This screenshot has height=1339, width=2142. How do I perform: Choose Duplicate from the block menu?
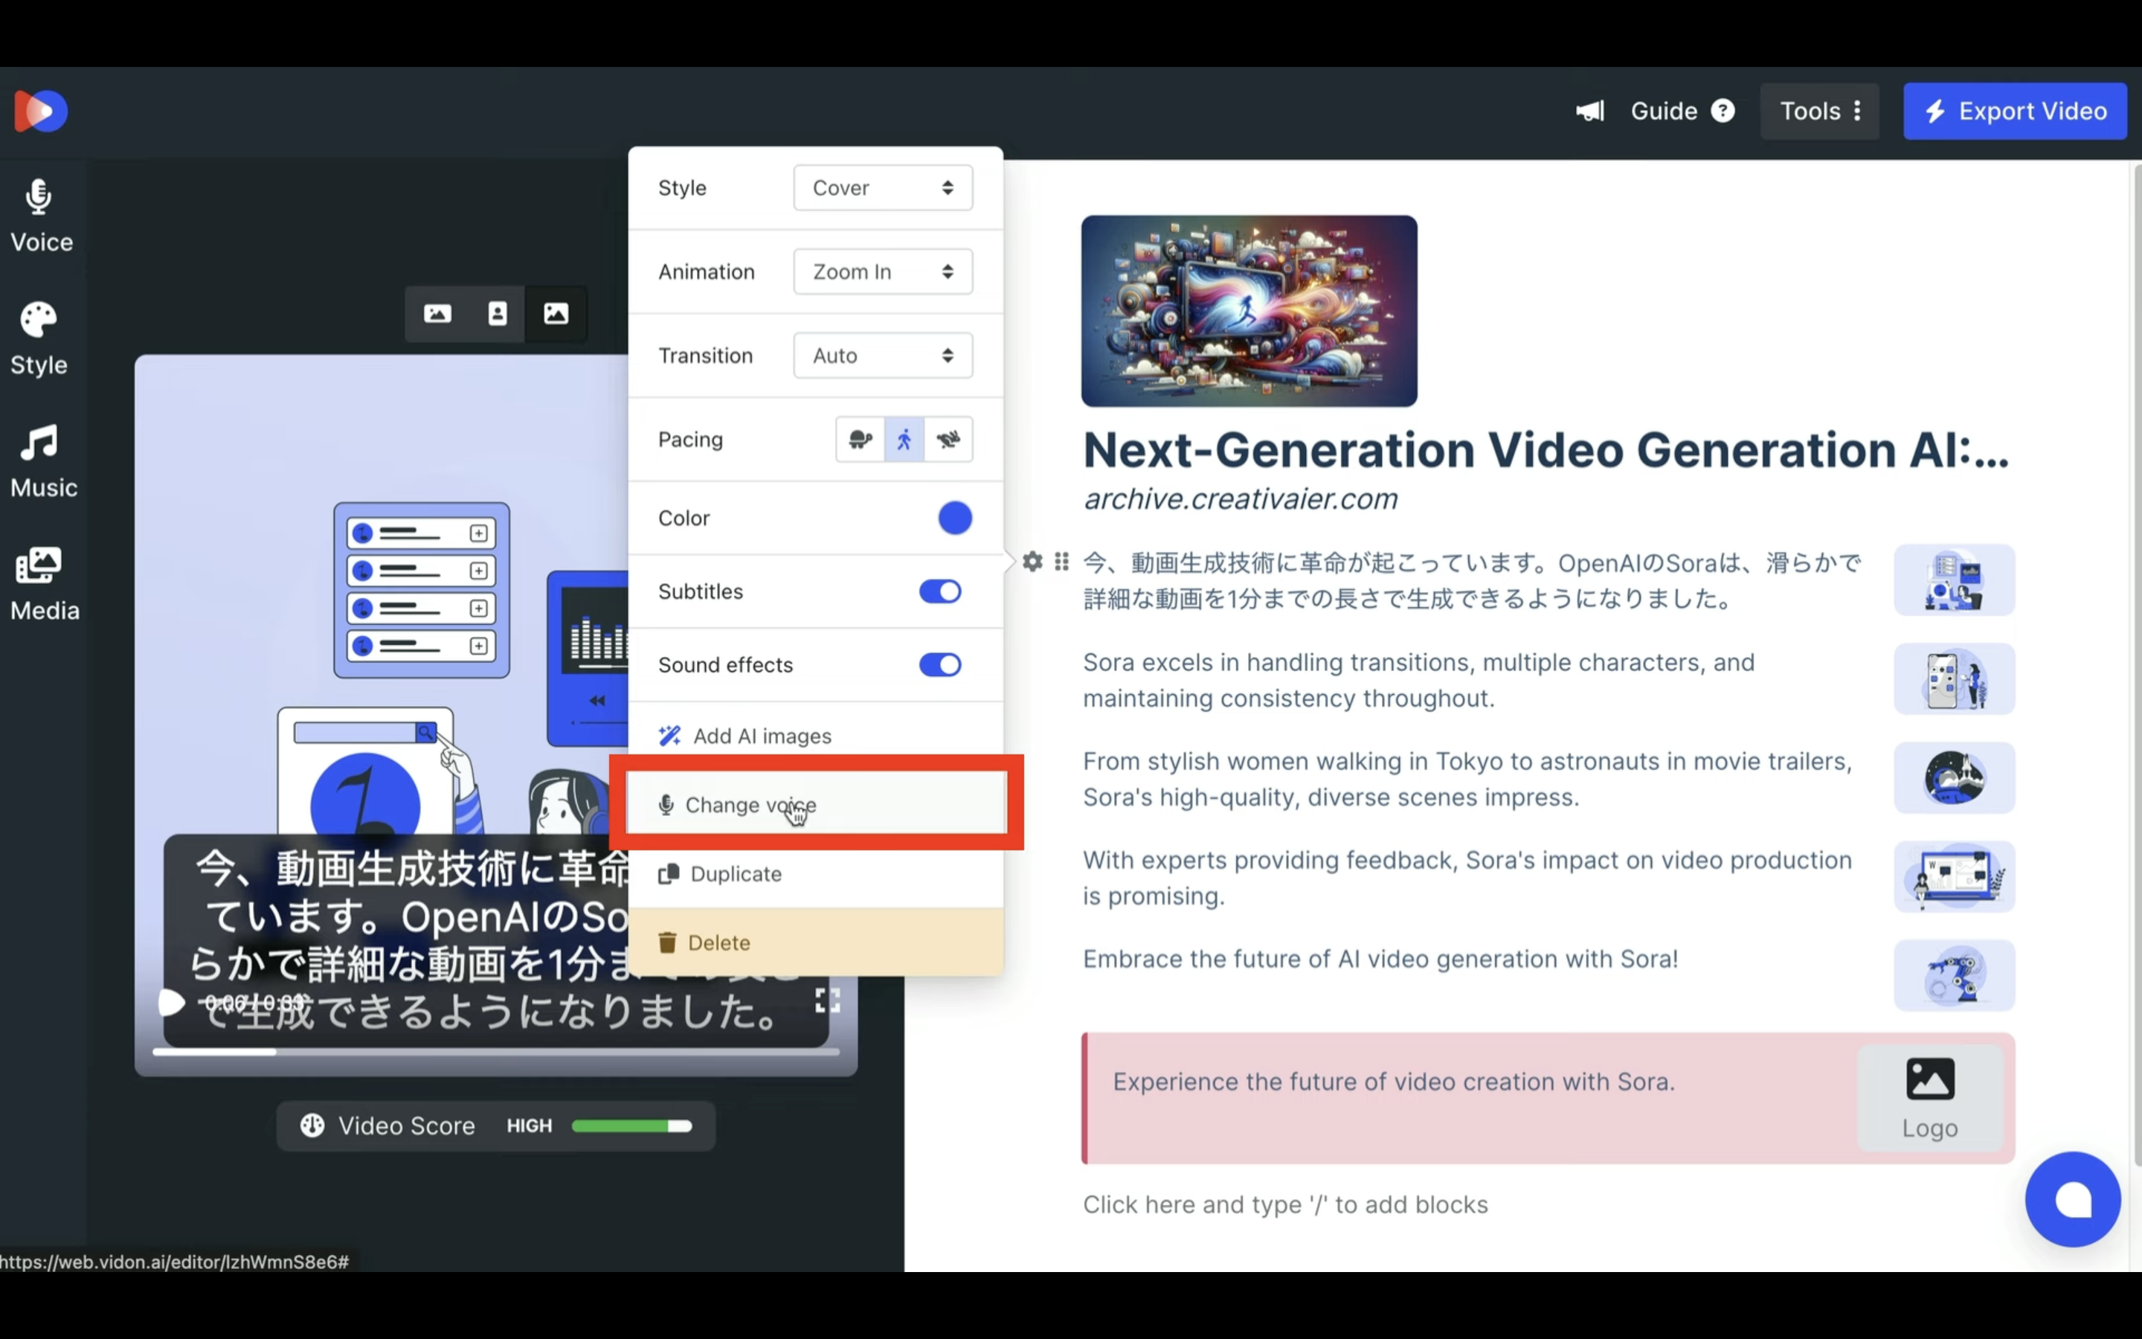815,874
